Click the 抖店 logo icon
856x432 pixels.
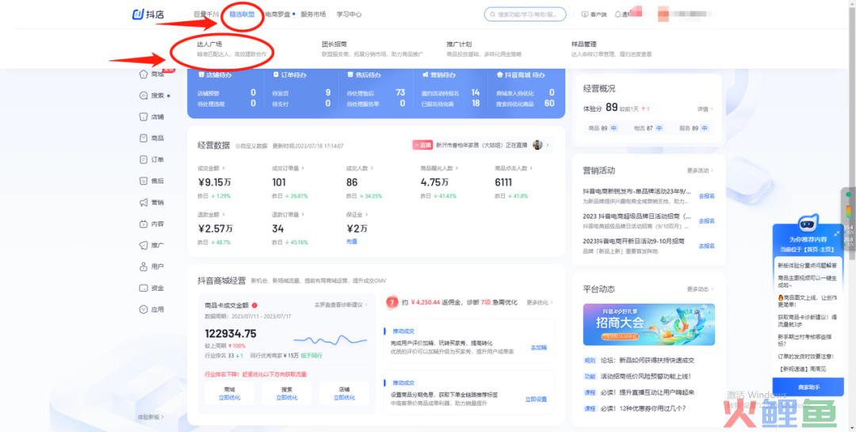[x=139, y=14]
